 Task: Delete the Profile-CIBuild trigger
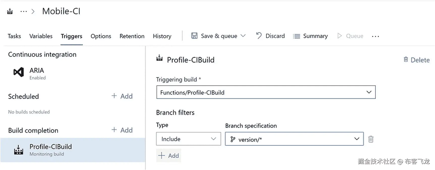(x=417, y=60)
